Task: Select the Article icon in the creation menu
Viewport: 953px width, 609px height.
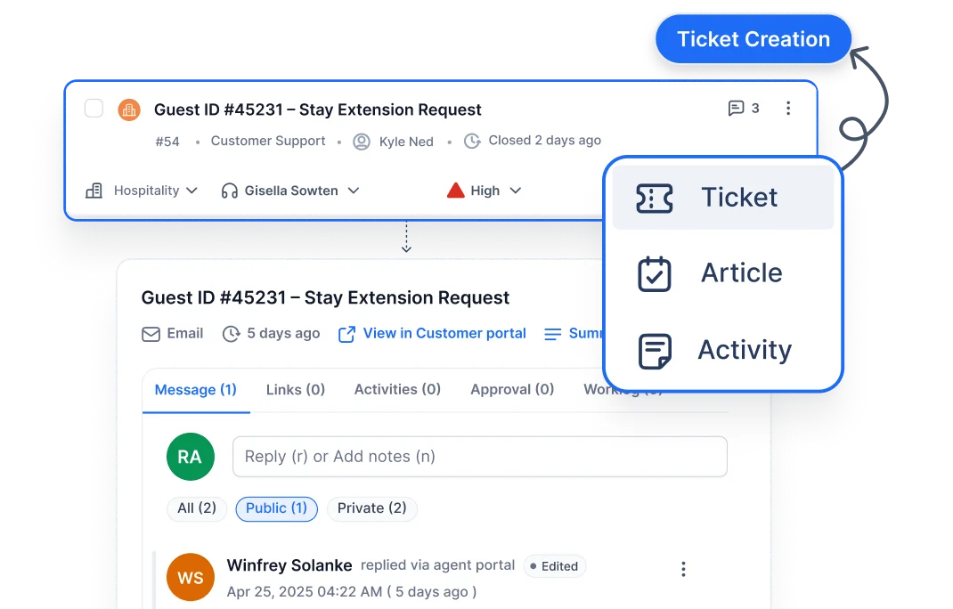Action: tap(655, 273)
